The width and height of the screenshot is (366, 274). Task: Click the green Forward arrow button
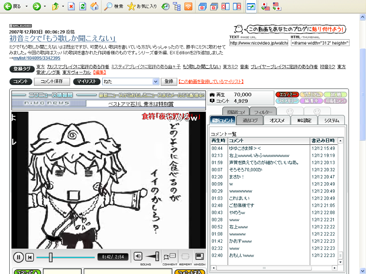coord(37,6)
